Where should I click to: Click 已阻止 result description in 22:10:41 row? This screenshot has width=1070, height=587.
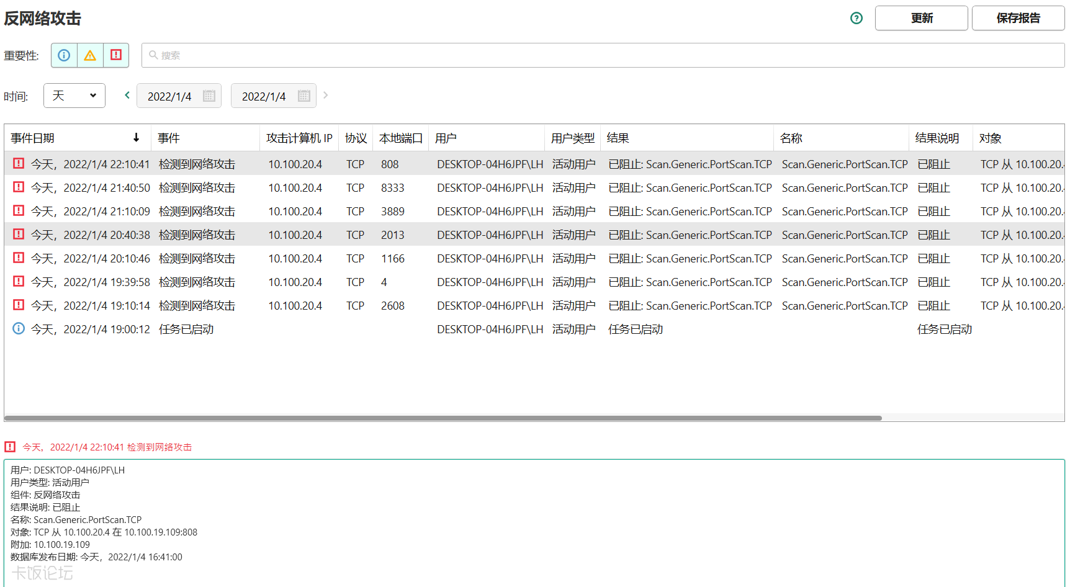[934, 164]
